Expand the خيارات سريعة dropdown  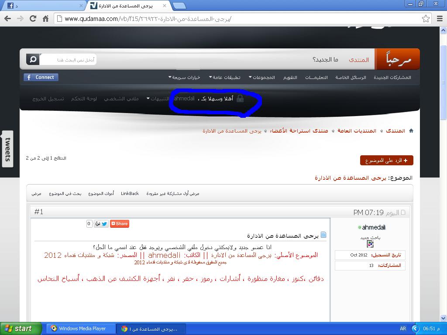pos(184,77)
